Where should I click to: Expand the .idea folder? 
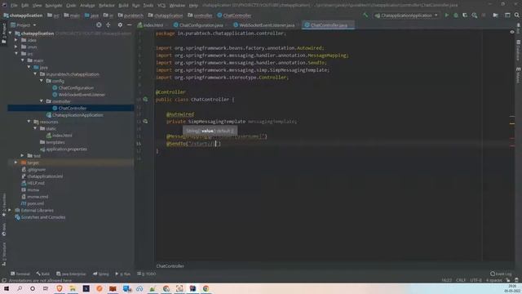point(16,40)
